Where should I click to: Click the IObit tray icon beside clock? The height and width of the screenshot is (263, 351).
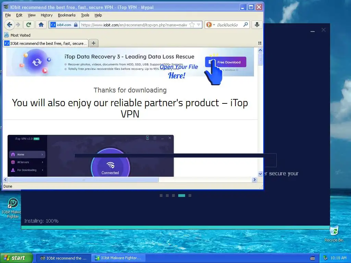pyautogui.click(x=326, y=258)
